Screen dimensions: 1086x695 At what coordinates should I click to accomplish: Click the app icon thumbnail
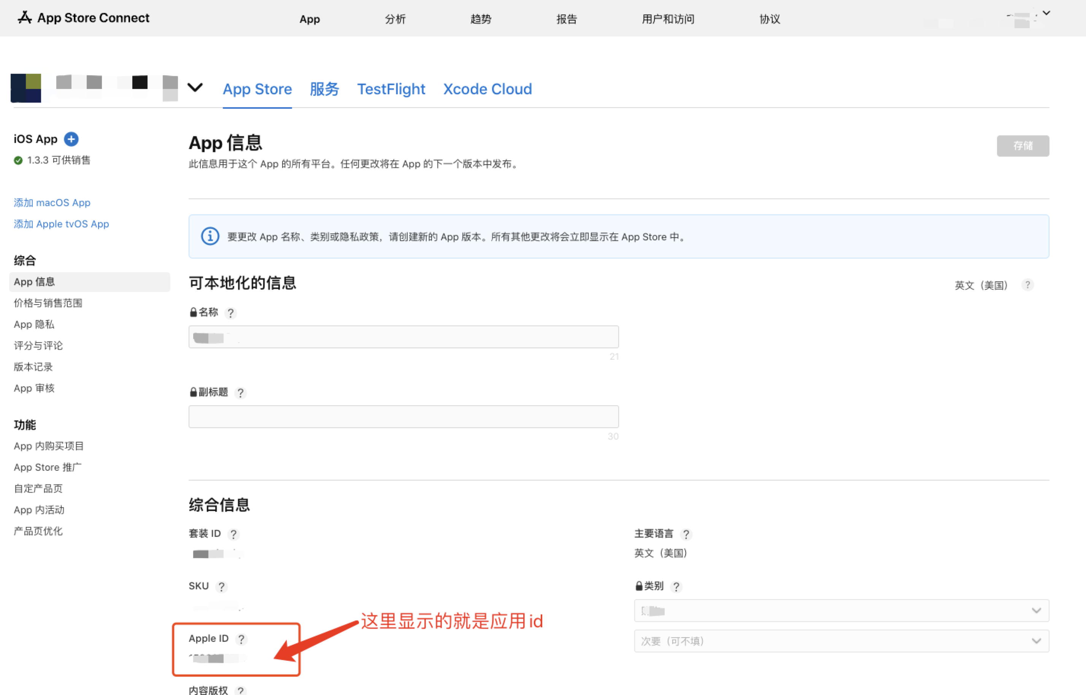pos(26,87)
